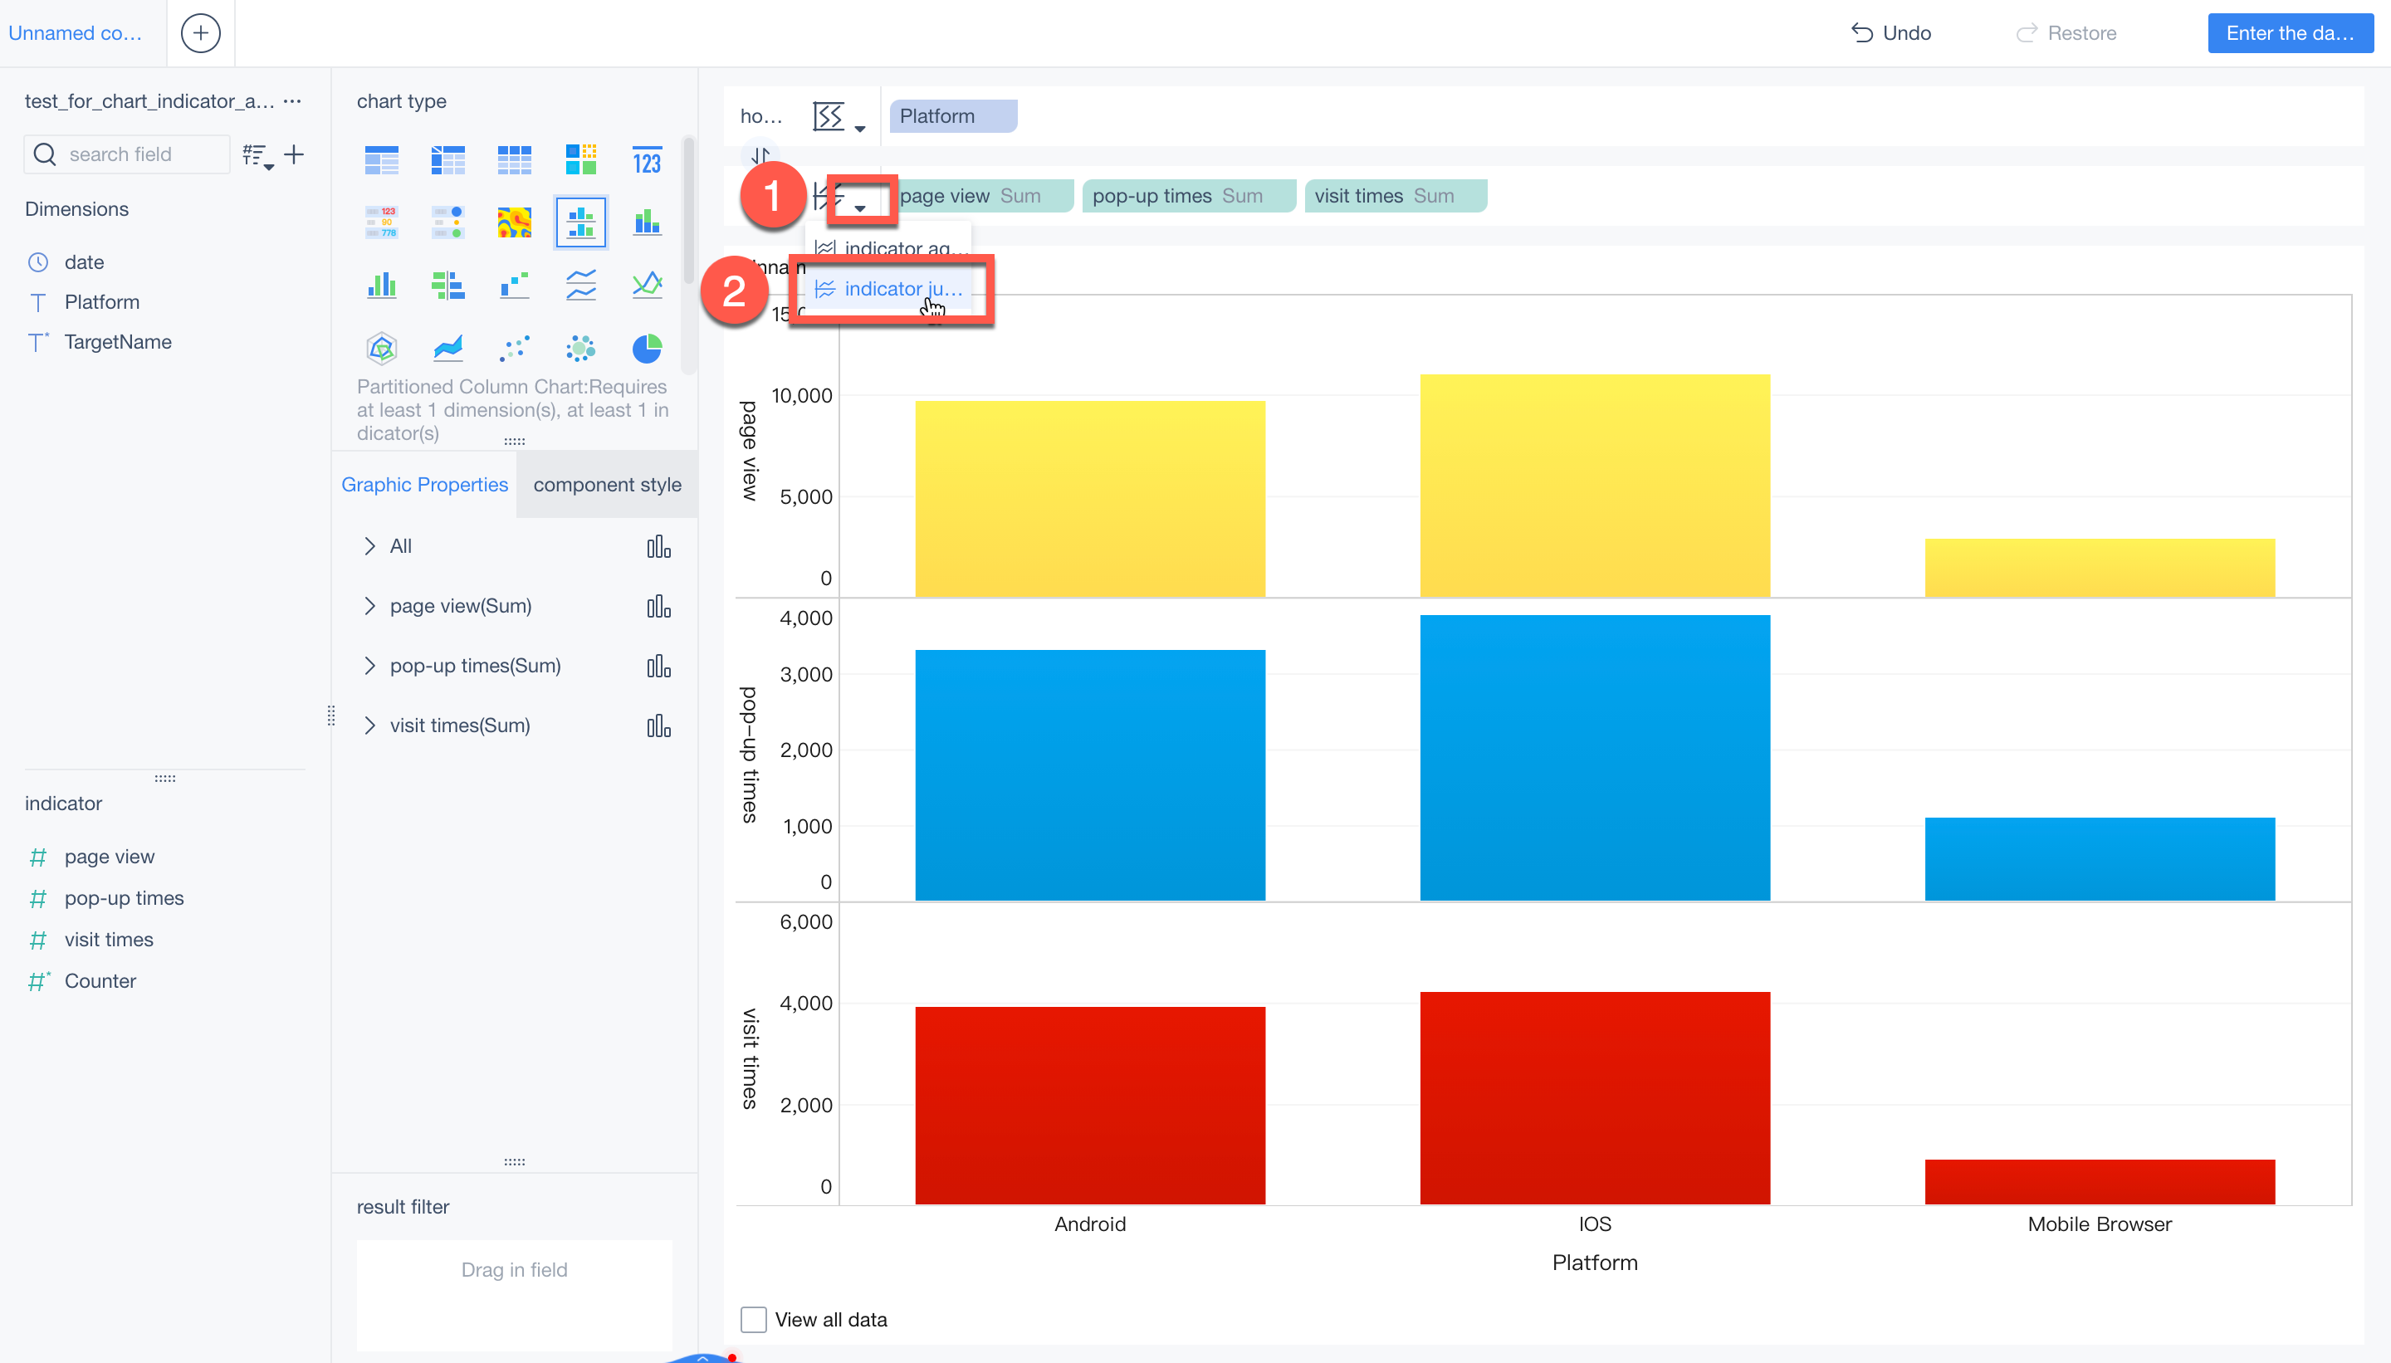Image resolution: width=2391 pixels, height=1363 pixels.
Task: Select the bubble chart type
Action: point(580,349)
